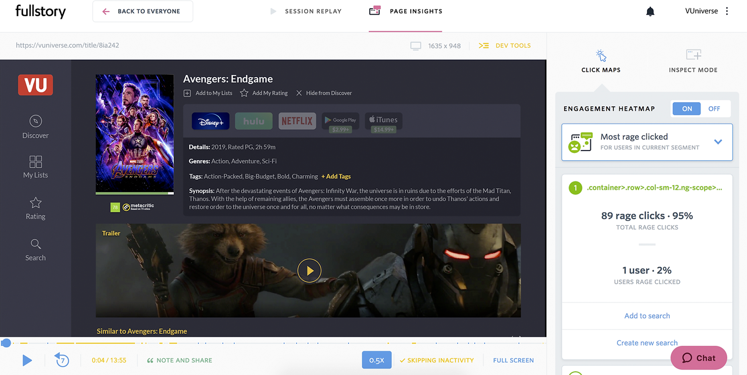Open My Lists in sidebar

tap(35, 167)
